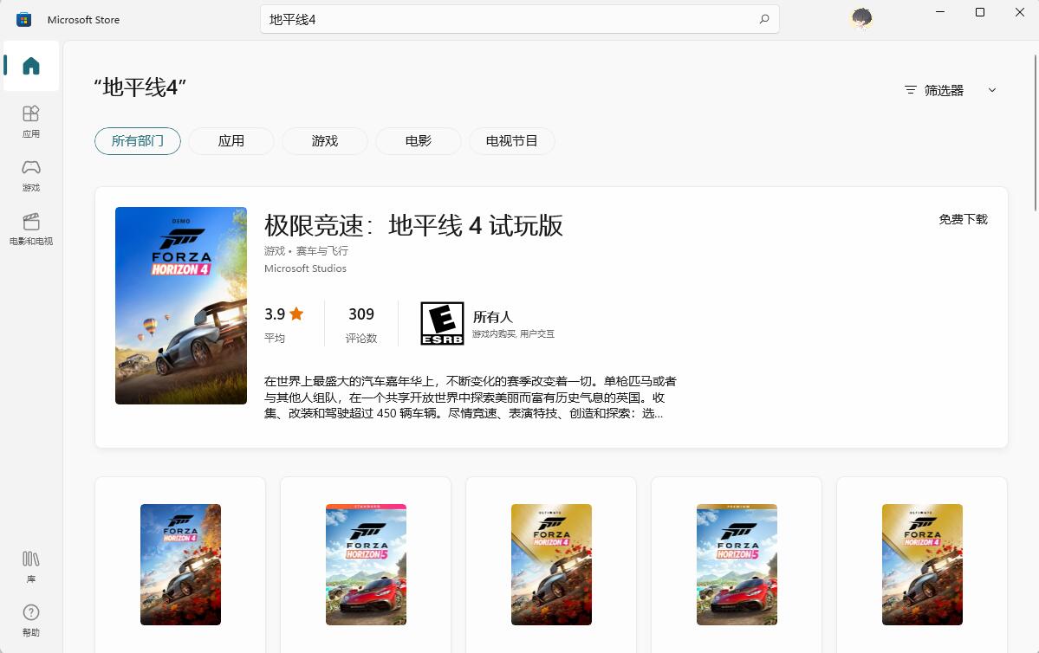Open the Forza Horizon 5 Standard card
The image size is (1039, 653).
(366, 565)
